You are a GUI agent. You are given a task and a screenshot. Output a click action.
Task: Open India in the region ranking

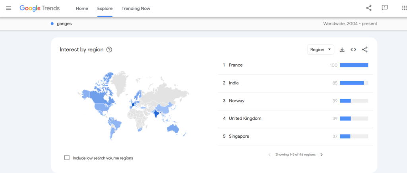click(x=234, y=83)
